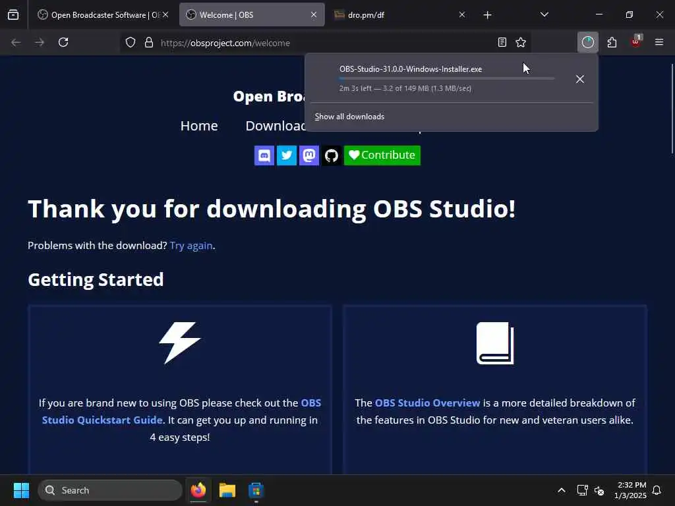Viewport: 675px width, 506px height.
Task: Expand hidden system tray icons
Action: 562,490
